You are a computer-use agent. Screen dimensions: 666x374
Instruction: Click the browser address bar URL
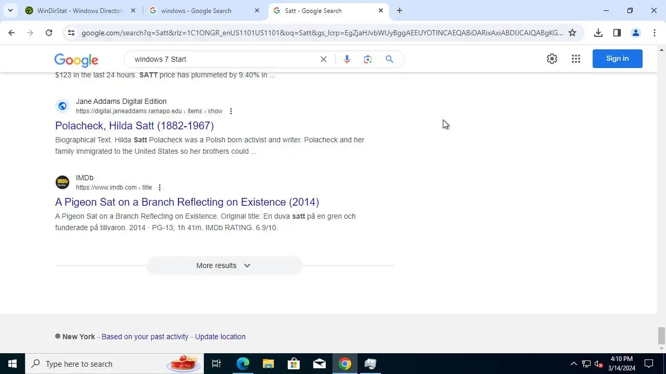point(322,33)
